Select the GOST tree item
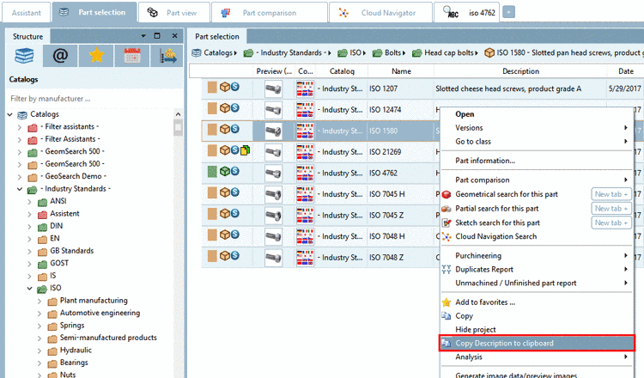 [59, 263]
